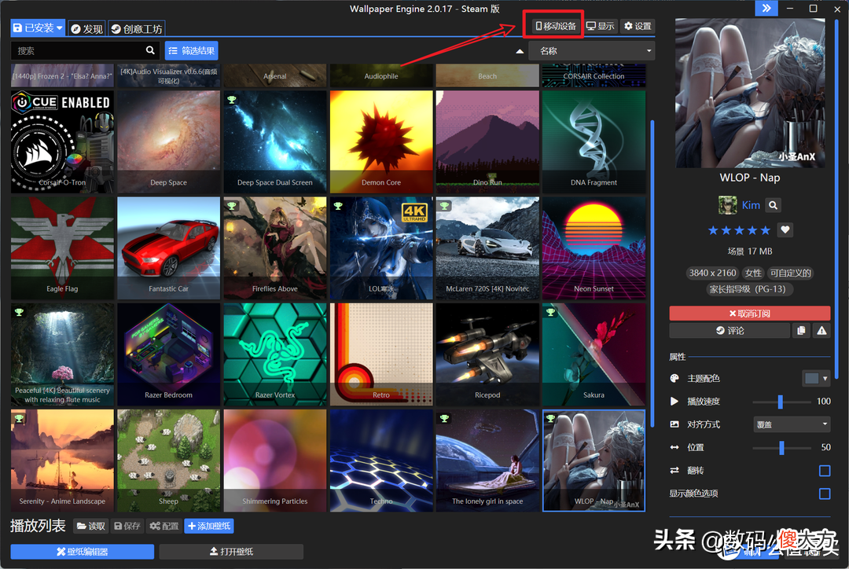Collapse side panel with double-chevron icon
The width and height of the screenshot is (849, 569).
(x=766, y=8)
